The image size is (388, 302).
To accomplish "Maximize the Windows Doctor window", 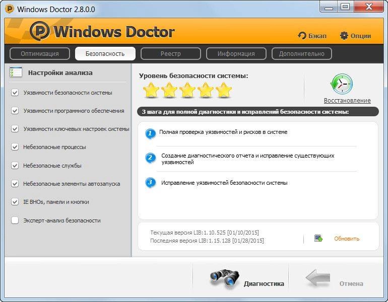I will pyautogui.click(x=345, y=7).
